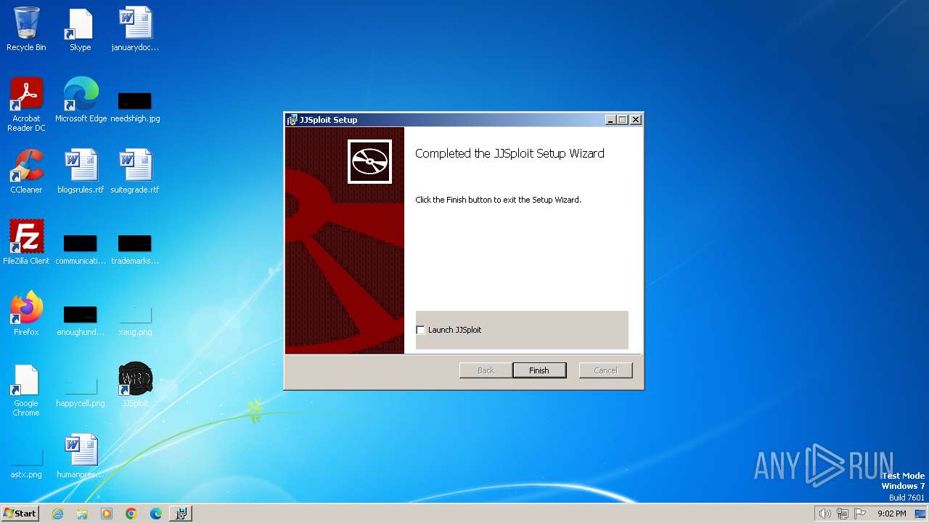Select the needshigh.jpg file icon

tap(135, 106)
